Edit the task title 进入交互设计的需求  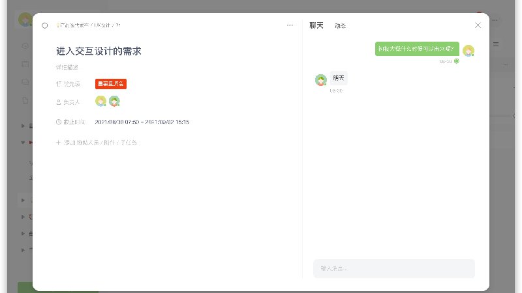tap(99, 51)
